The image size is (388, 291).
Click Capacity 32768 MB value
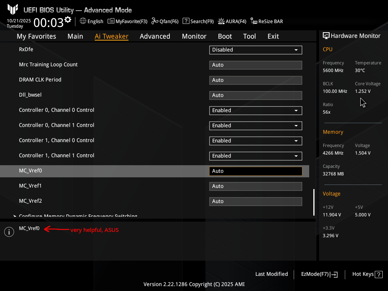333,174
